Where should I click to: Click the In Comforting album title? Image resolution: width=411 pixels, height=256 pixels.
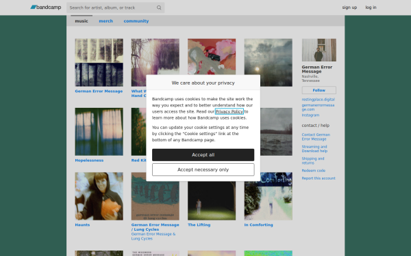258,225
